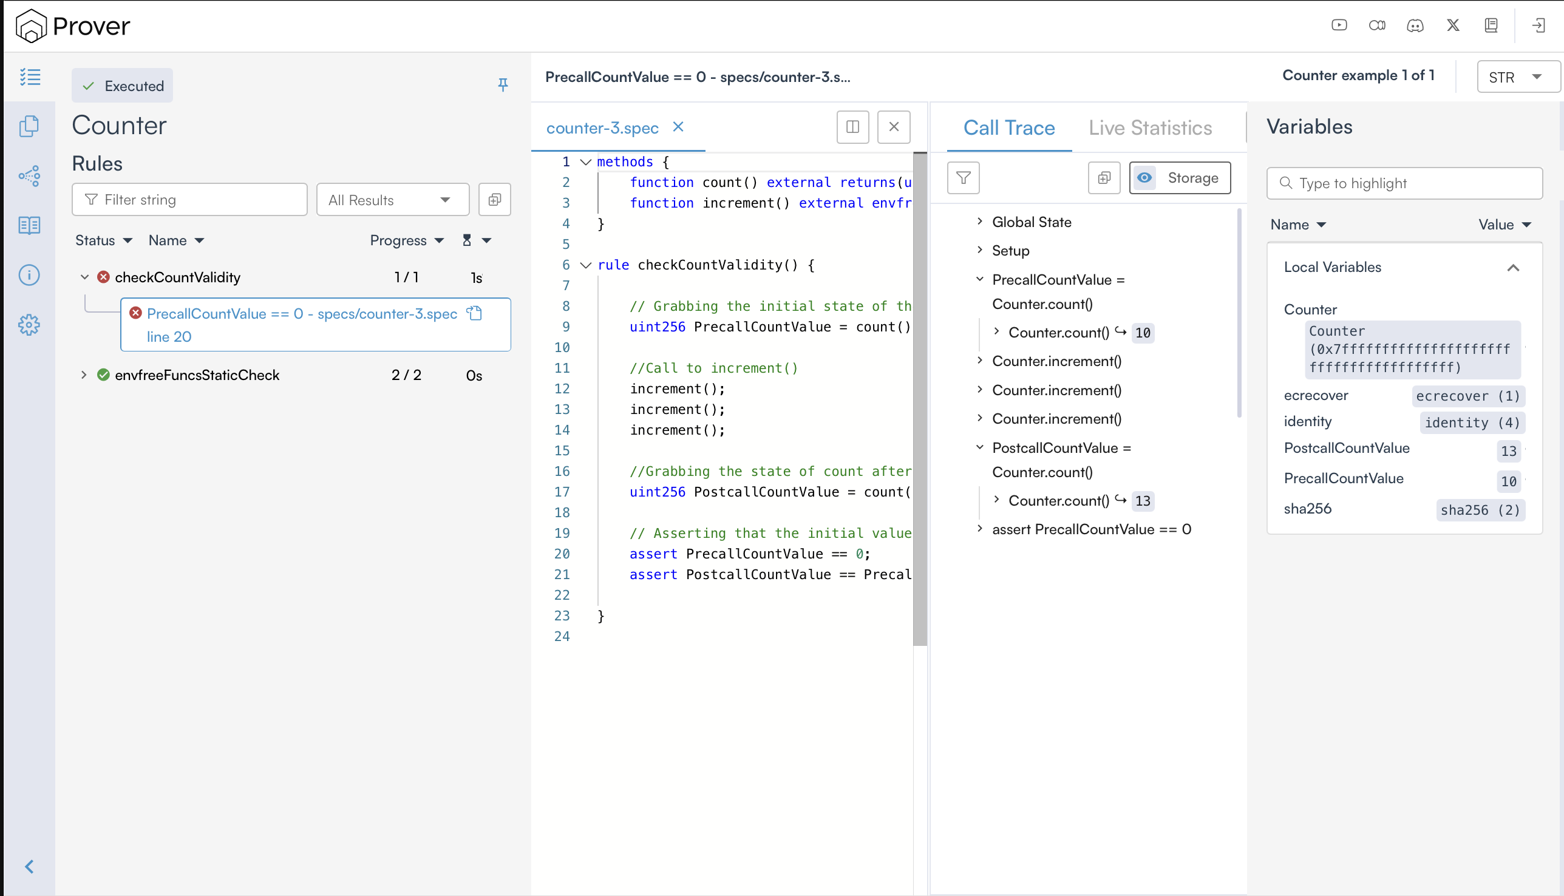
Task: Click the split editor view icon
Action: click(852, 127)
